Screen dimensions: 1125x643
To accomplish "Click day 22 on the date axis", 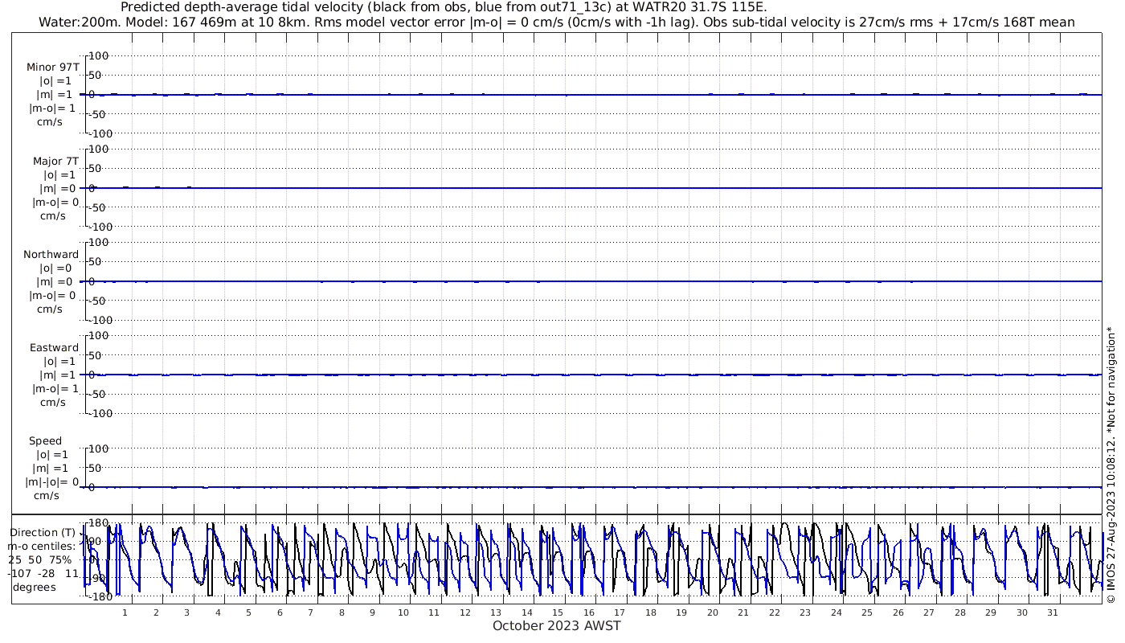I will pos(774,612).
